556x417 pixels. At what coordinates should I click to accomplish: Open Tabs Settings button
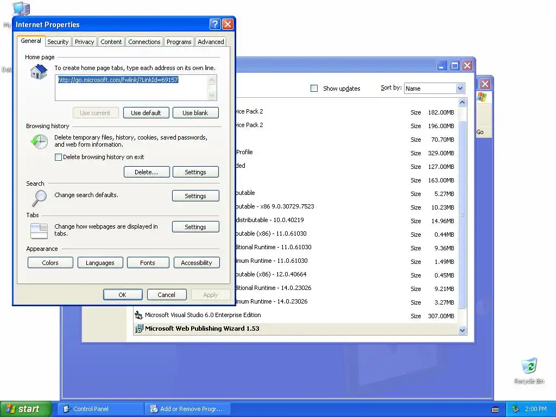tap(195, 227)
